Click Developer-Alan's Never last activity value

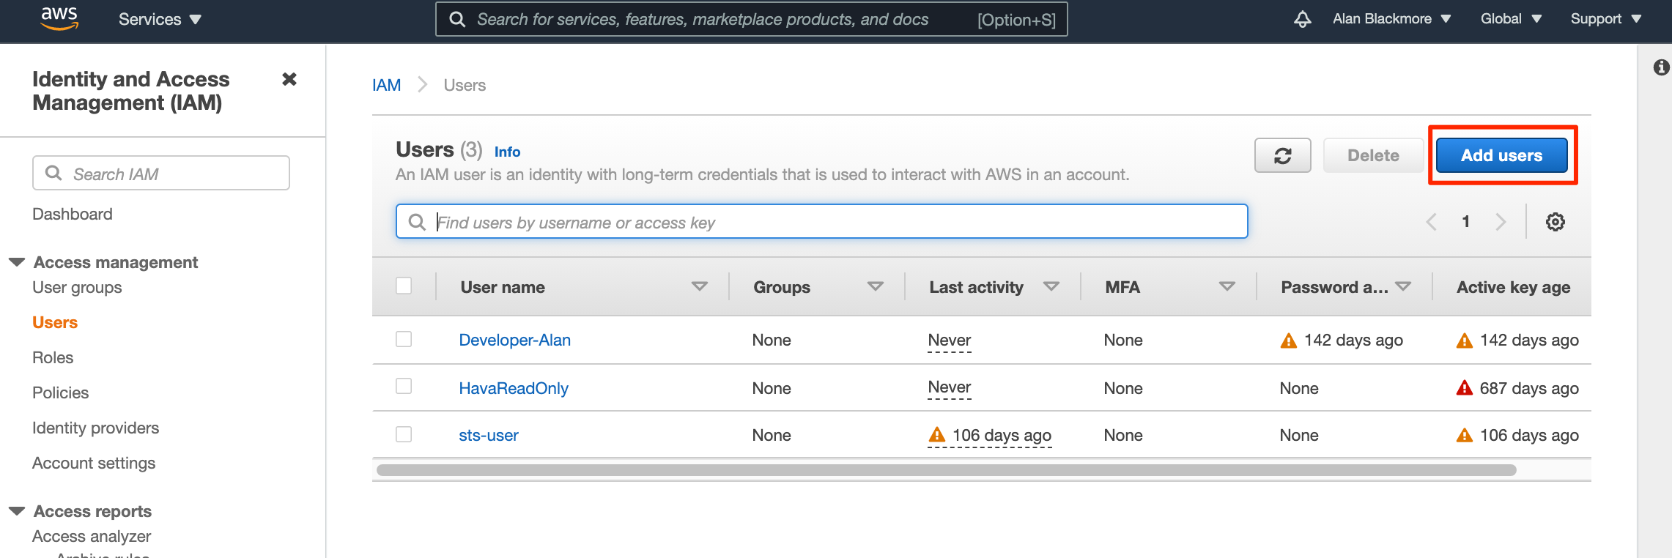[x=949, y=341]
